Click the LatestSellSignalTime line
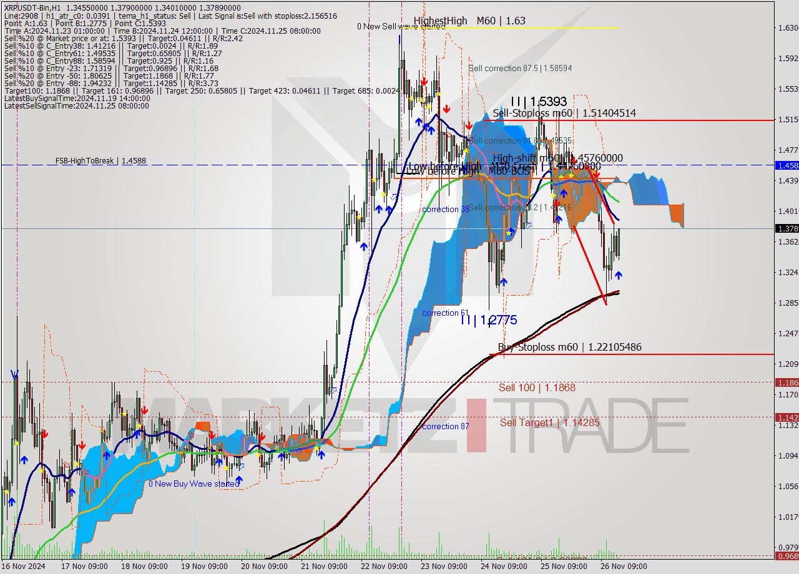The image size is (799, 574). pyautogui.click(x=76, y=105)
